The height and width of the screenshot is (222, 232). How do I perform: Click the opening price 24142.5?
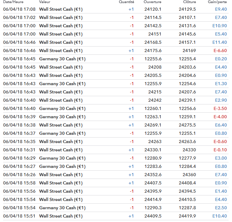click(153, 26)
